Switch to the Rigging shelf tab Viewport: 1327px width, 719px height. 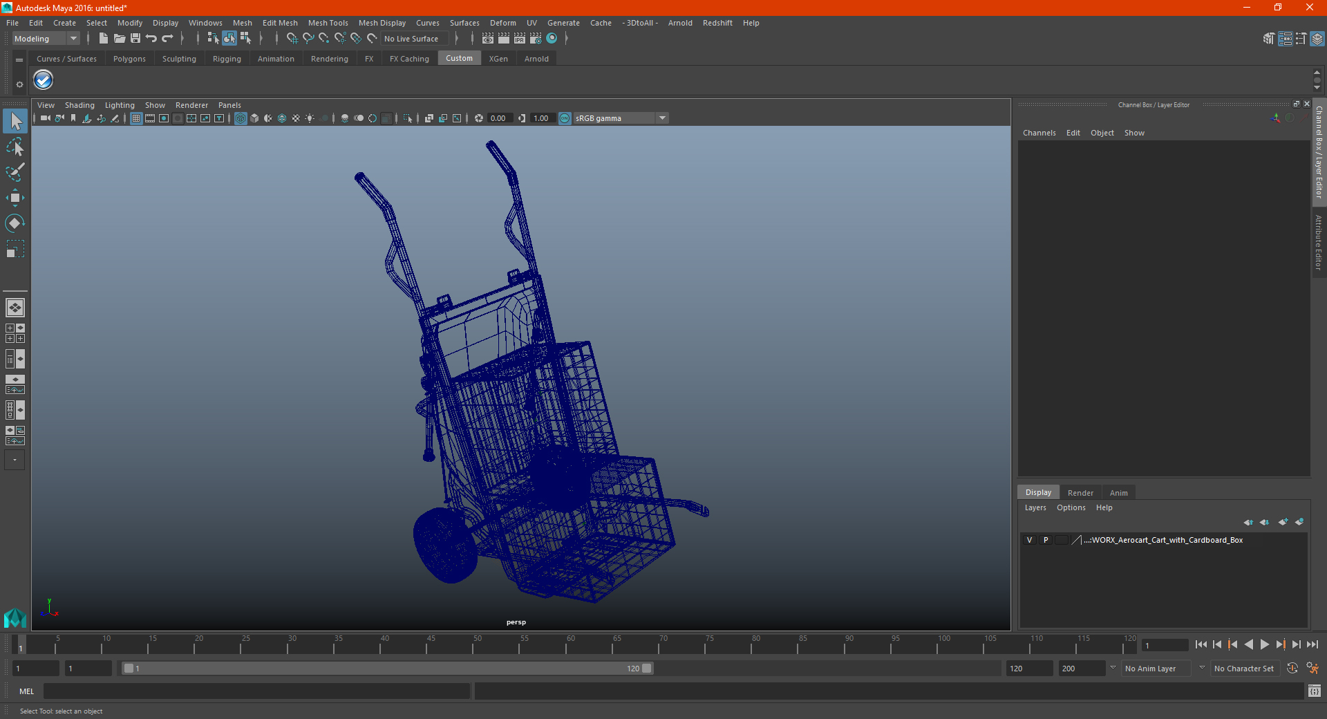point(227,59)
